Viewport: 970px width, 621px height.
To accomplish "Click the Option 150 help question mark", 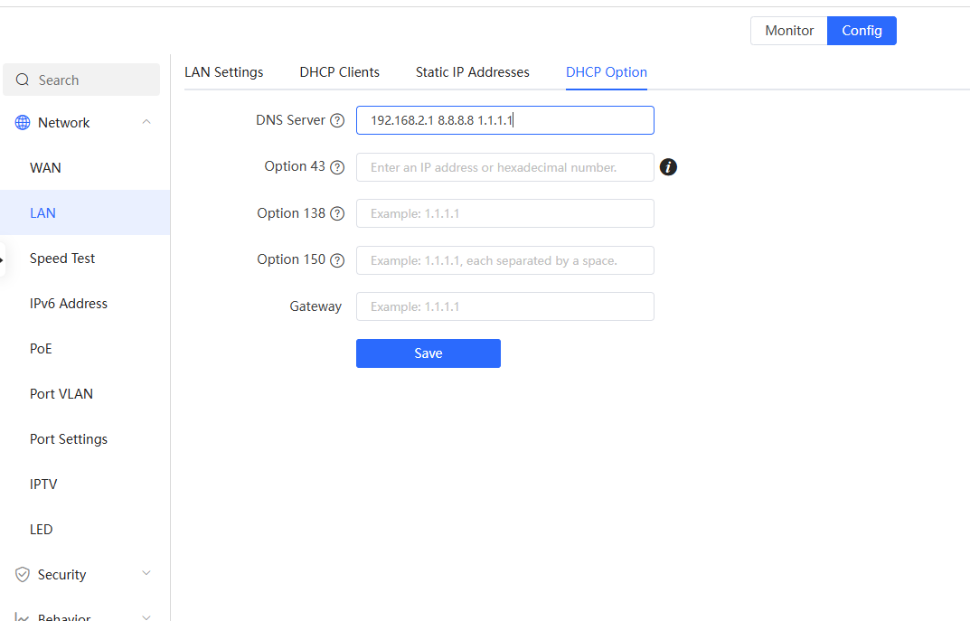I will click(x=337, y=260).
